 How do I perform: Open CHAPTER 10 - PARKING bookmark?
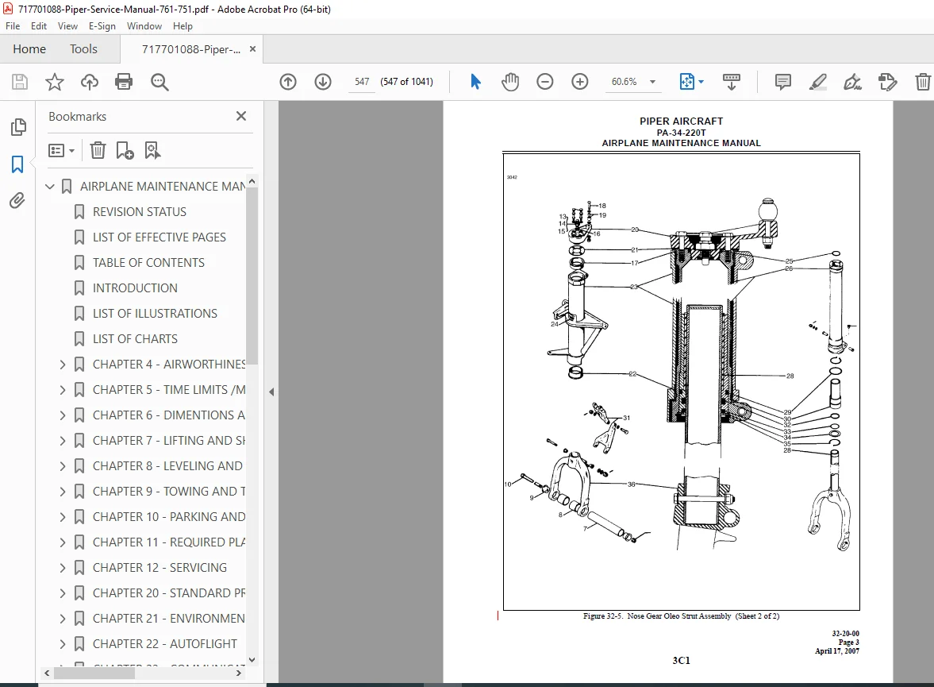click(x=168, y=517)
